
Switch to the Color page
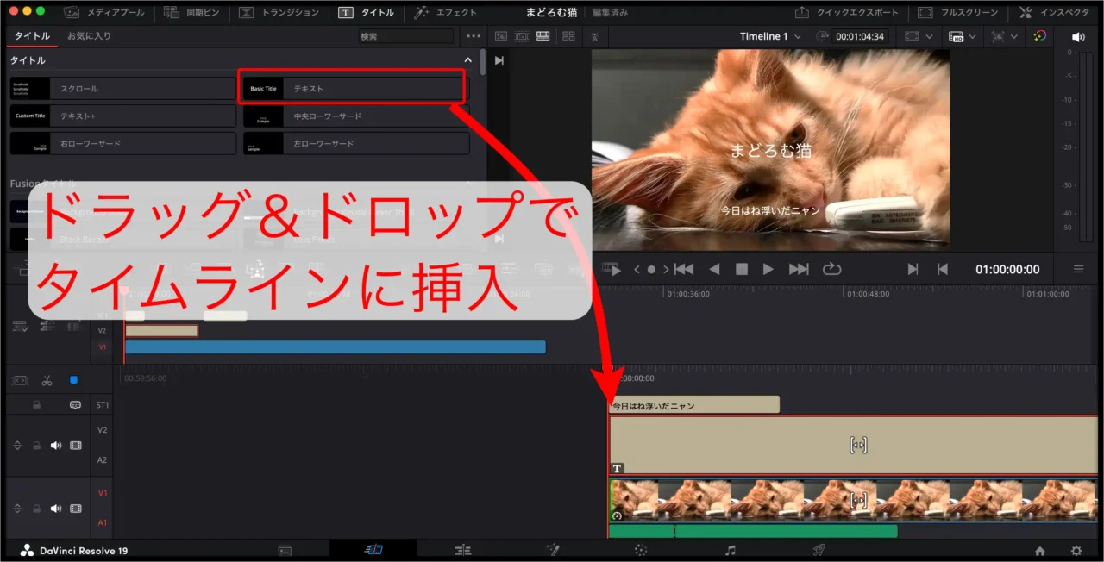642,549
